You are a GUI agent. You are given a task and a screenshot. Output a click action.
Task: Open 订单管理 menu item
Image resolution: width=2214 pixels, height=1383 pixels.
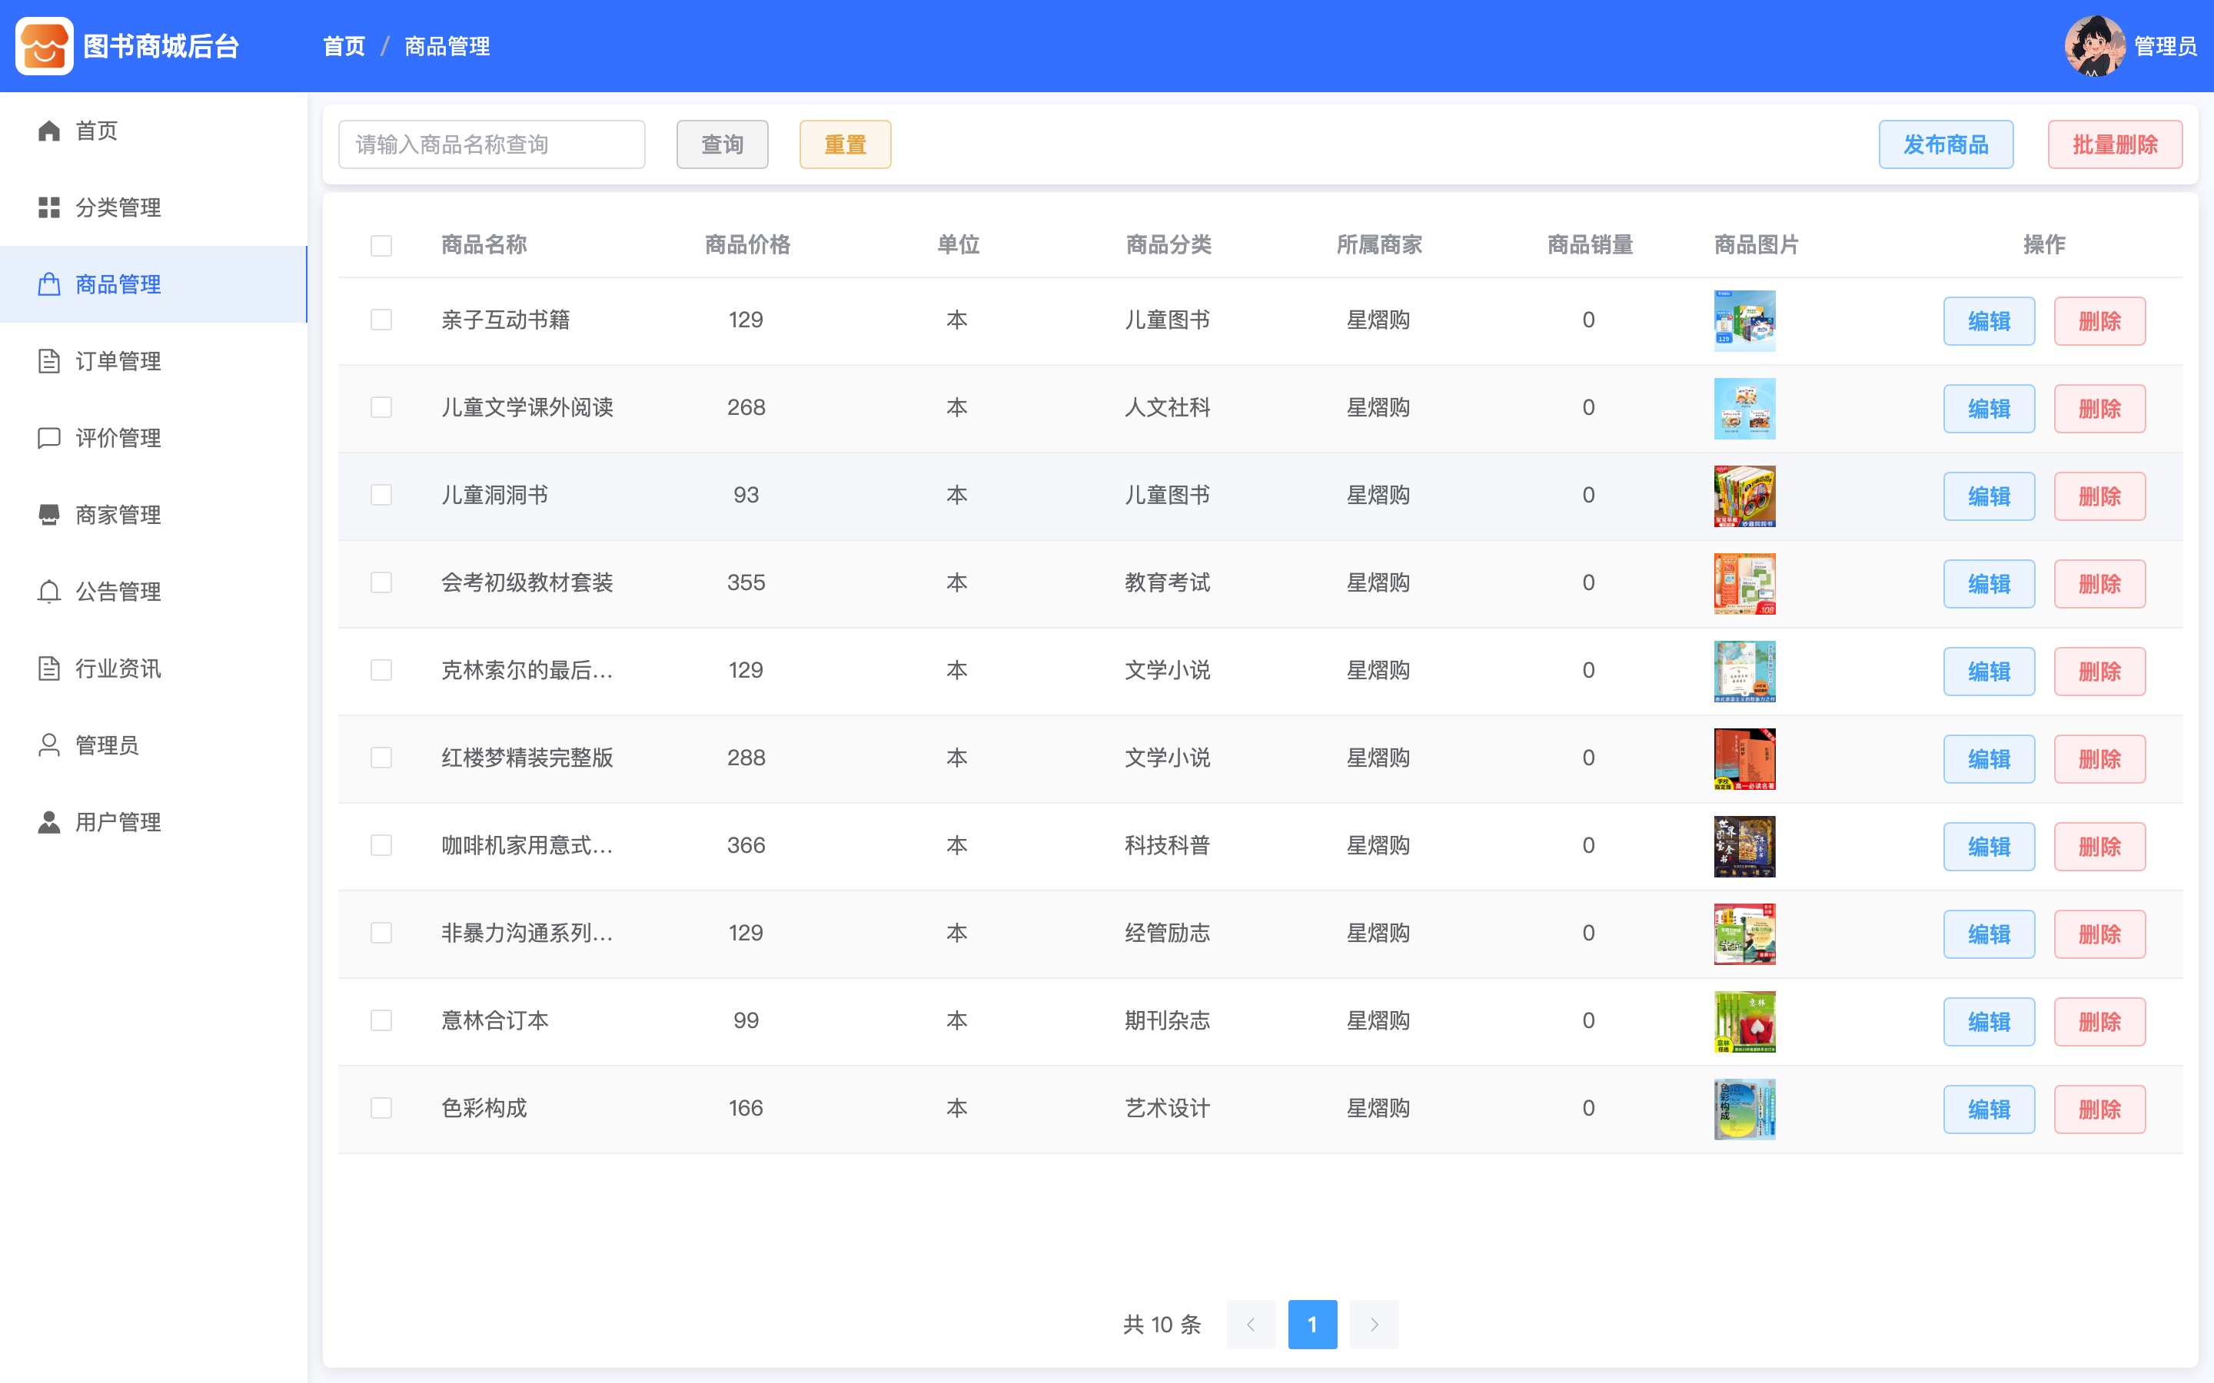(154, 361)
